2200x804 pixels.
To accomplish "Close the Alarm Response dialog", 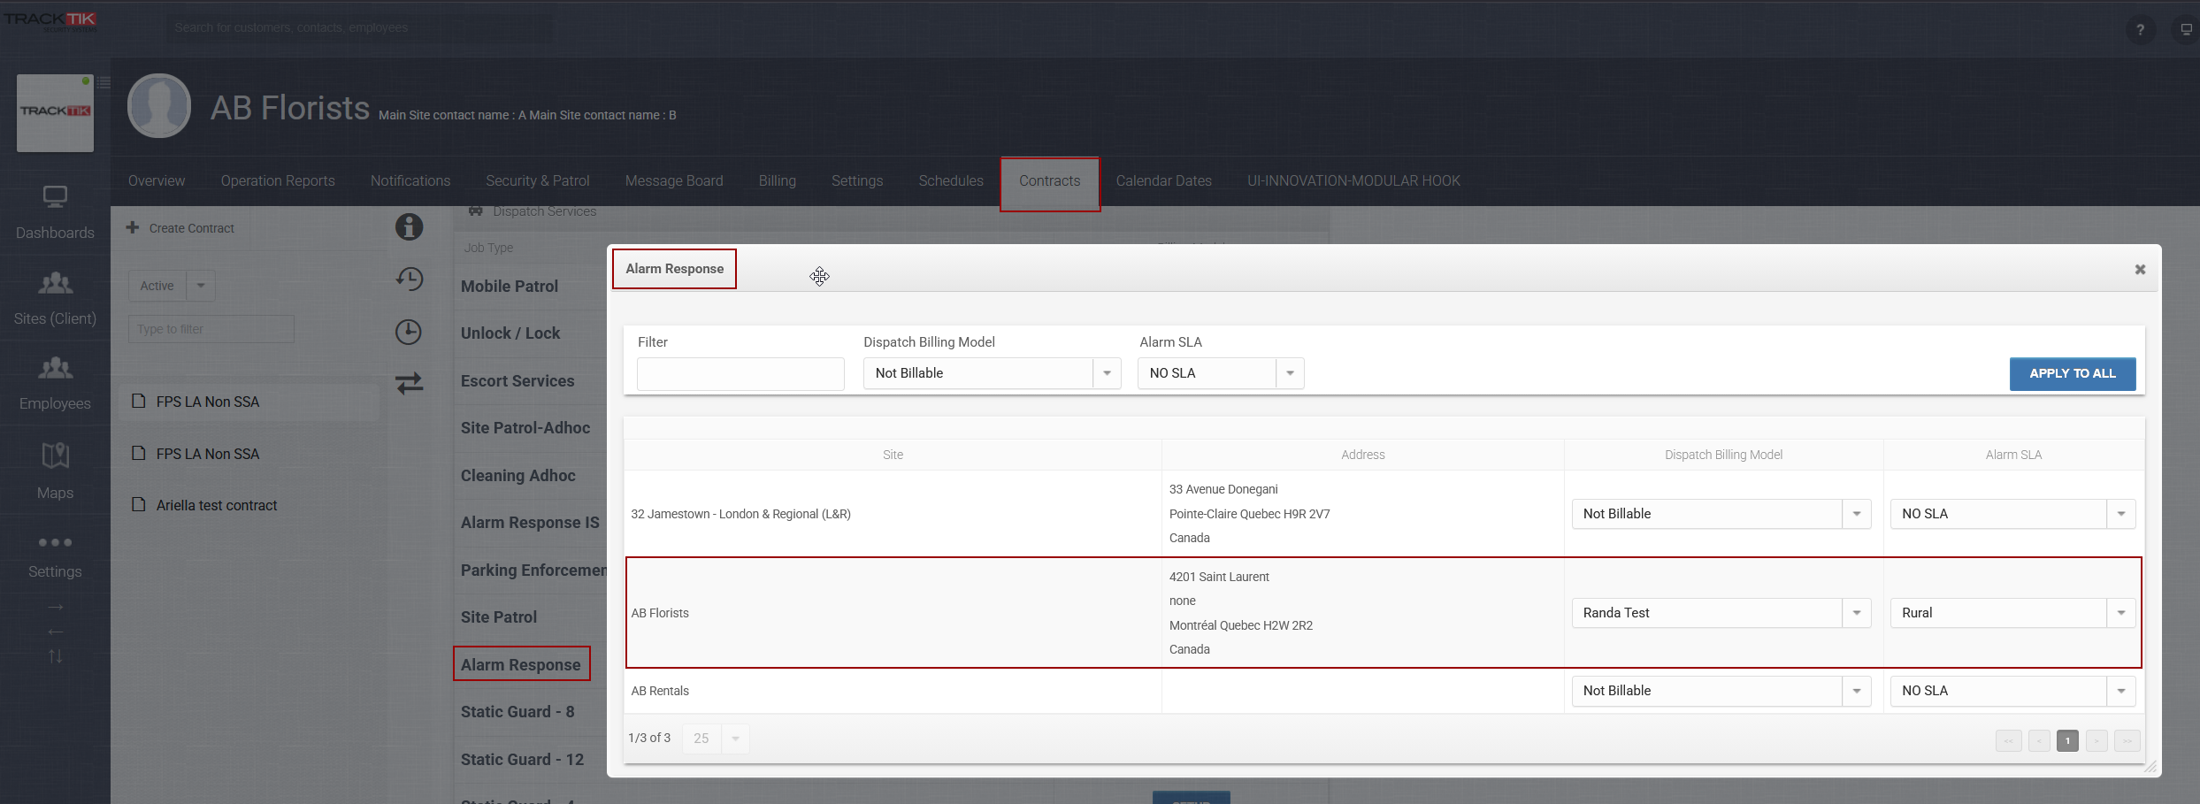I will click(2140, 269).
